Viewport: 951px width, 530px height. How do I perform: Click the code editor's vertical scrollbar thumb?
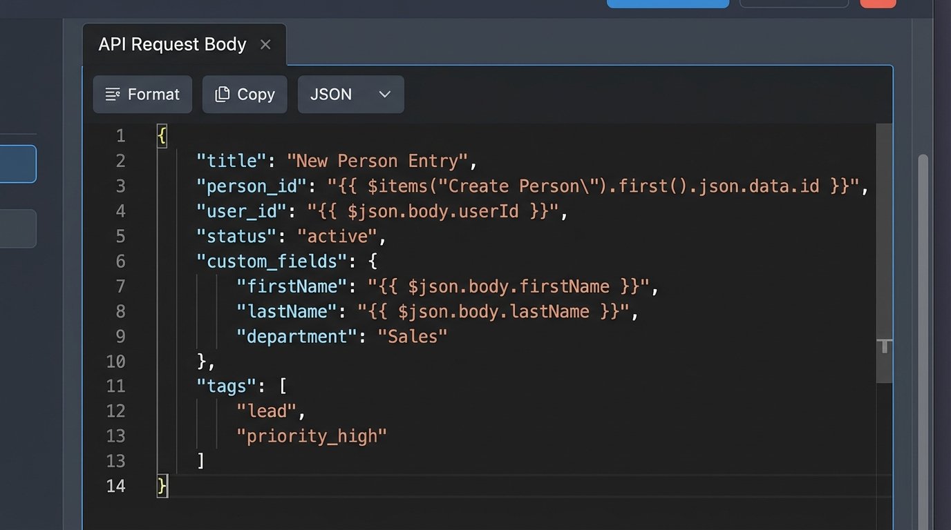coord(884,252)
